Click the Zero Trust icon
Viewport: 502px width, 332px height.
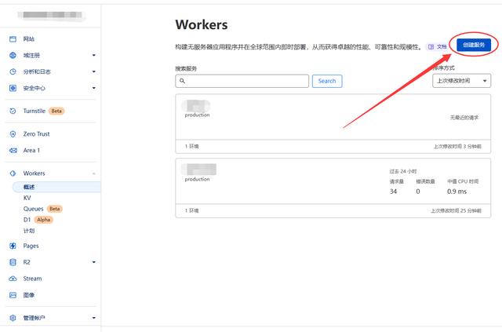tap(13, 134)
